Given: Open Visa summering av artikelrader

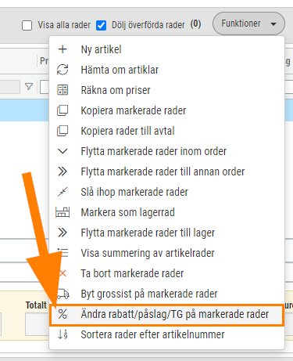Looking at the screenshot, I should [166, 253].
